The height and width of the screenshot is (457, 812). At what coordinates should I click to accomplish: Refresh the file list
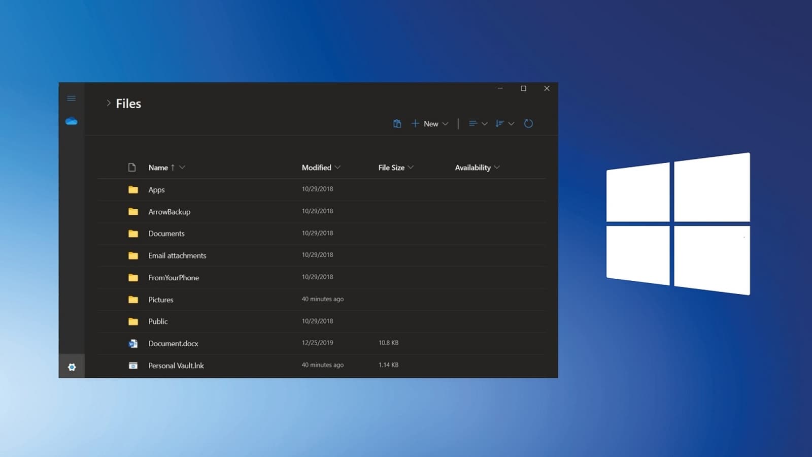[528, 123]
